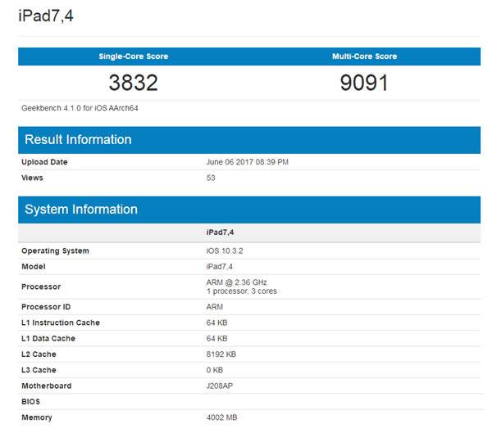Select the L1 Instruction Cache row label
492x433 pixels.
click(61, 322)
